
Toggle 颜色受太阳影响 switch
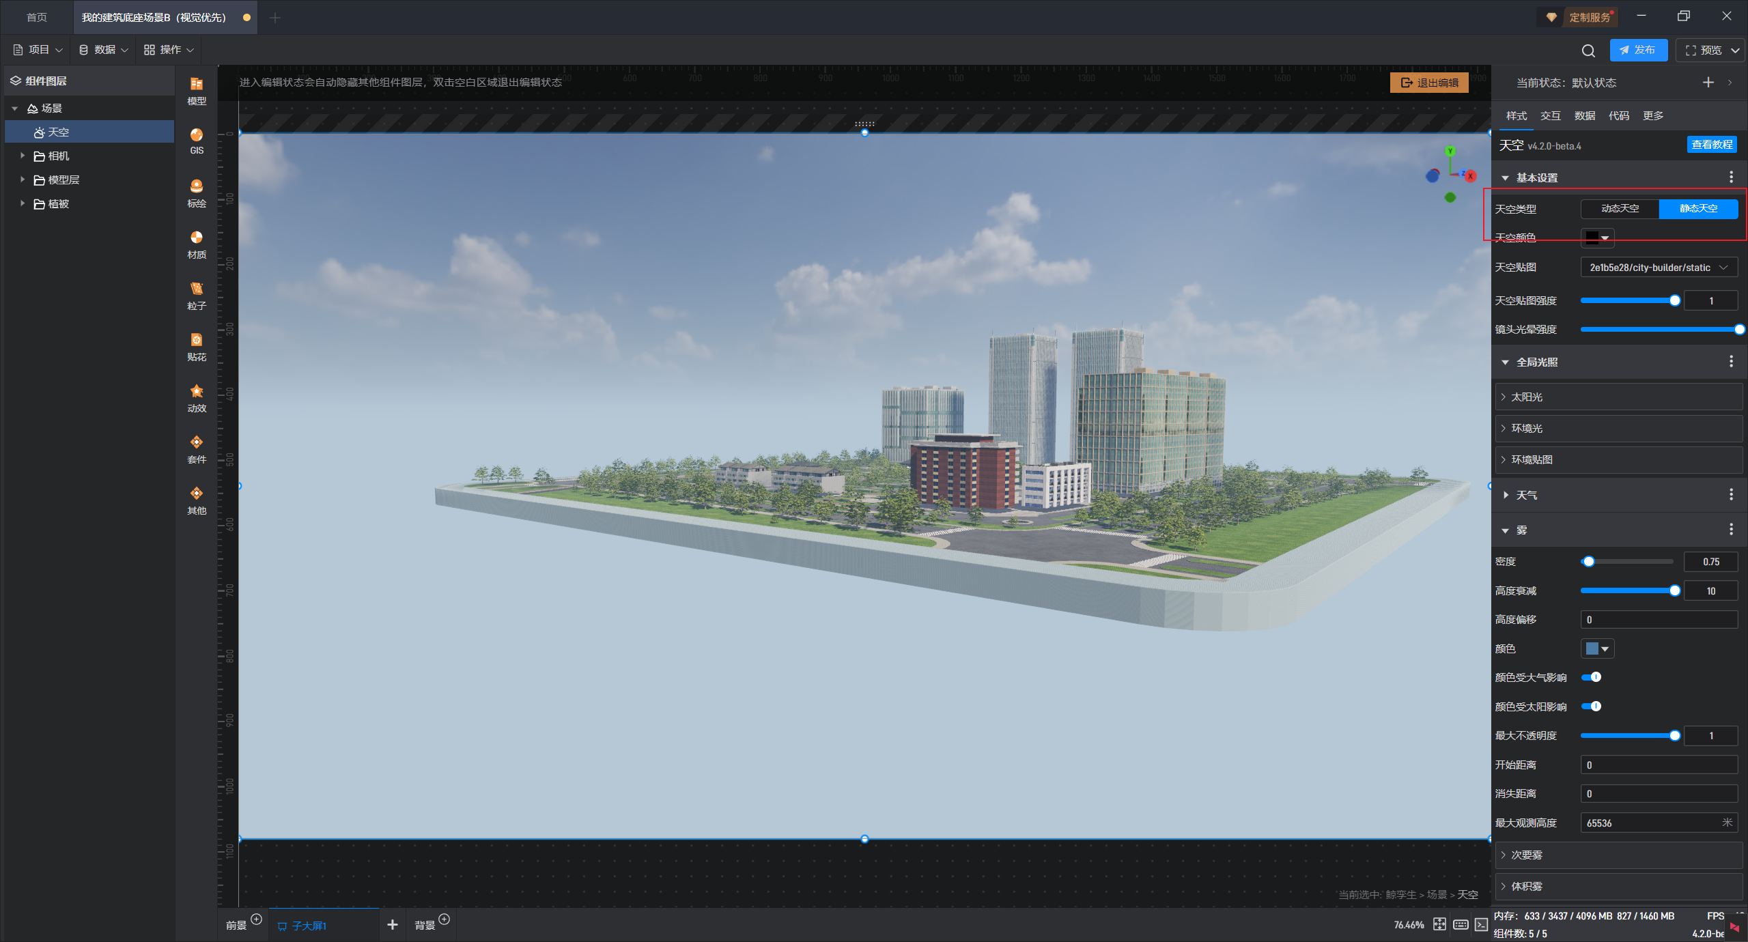pyautogui.click(x=1592, y=706)
